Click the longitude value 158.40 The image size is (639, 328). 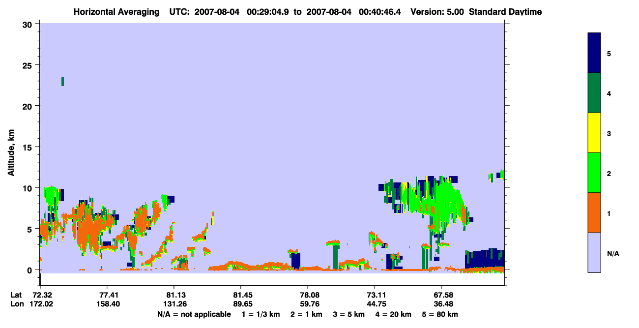pos(107,304)
